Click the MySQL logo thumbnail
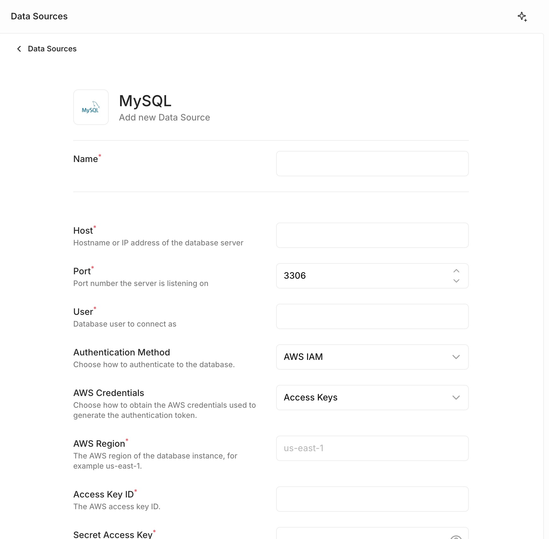The width and height of the screenshot is (549, 539). tap(91, 107)
